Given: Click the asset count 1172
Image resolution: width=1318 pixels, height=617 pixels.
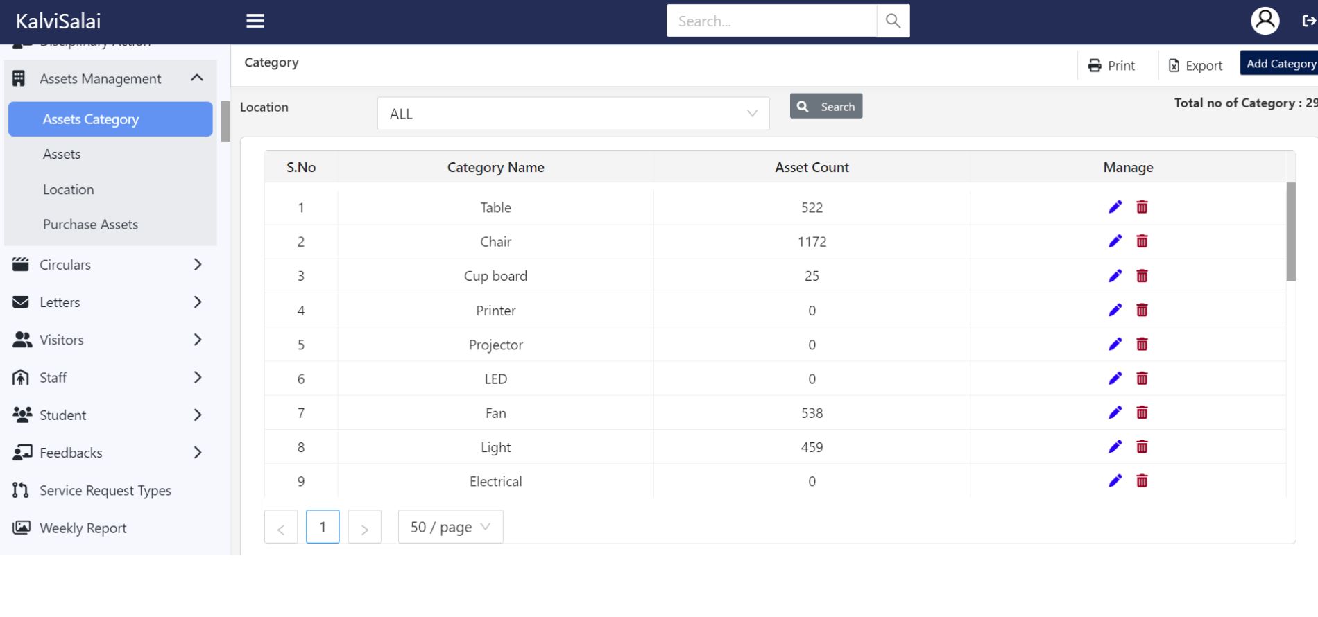Looking at the screenshot, I should pyautogui.click(x=812, y=241).
